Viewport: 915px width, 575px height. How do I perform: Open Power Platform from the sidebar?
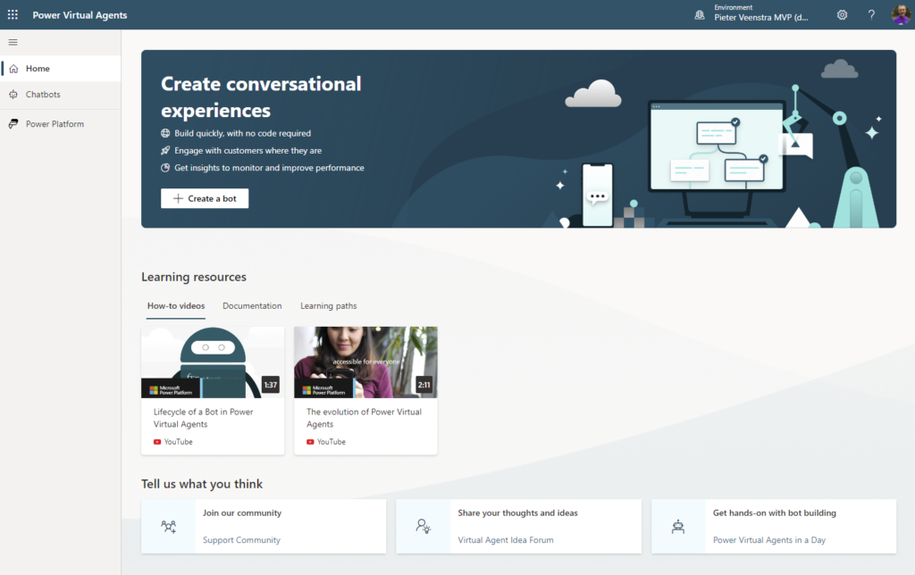(x=61, y=123)
